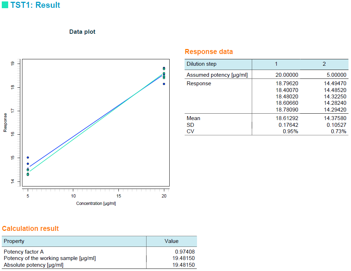Click the topmost data point at concentration 20
This screenshot has height=271, width=351.
pyautogui.click(x=164, y=67)
